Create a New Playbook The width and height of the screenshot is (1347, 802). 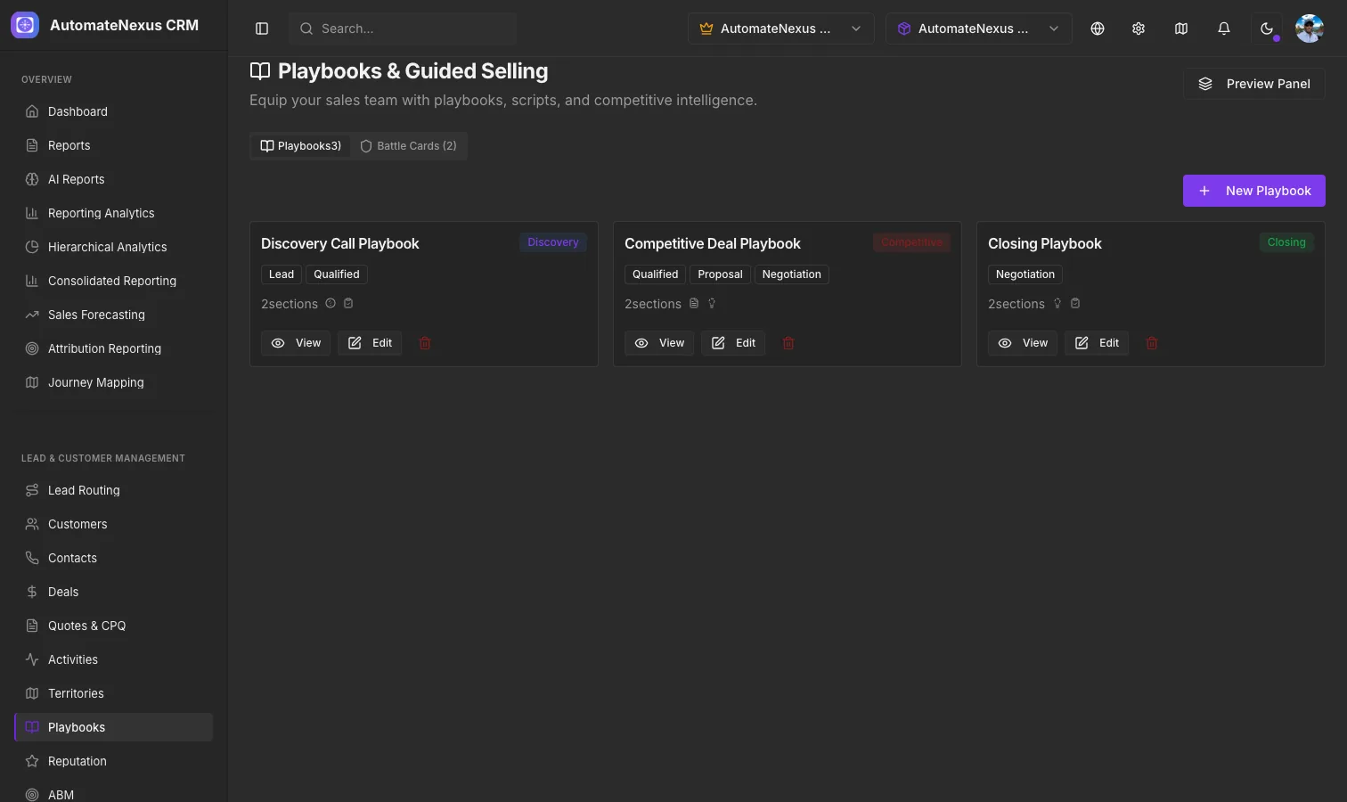pyautogui.click(x=1254, y=191)
